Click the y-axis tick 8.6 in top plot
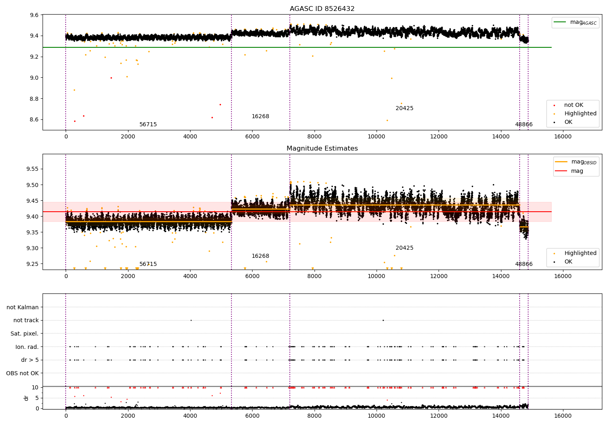608x425 pixels. (34, 120)
